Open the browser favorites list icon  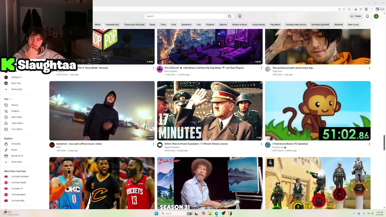click(x=361, y=9)
